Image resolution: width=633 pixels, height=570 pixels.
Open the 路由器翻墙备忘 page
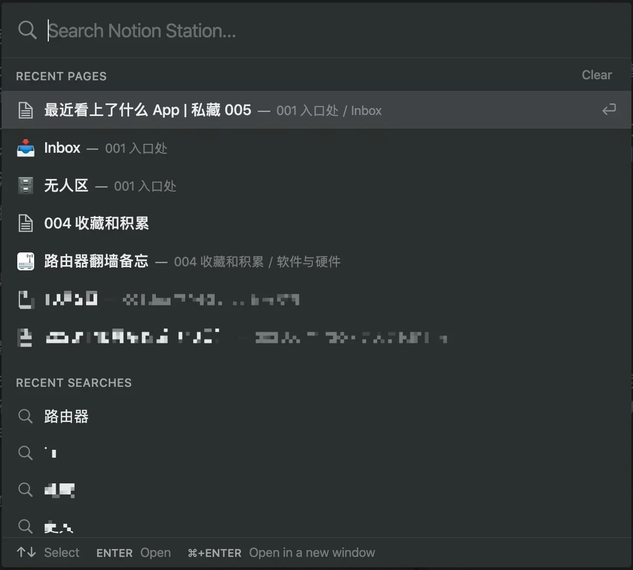pyautogui.click(x=96, y=261)
